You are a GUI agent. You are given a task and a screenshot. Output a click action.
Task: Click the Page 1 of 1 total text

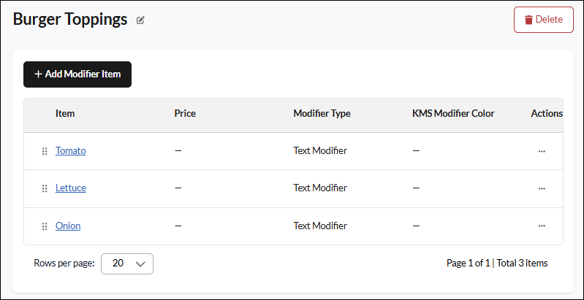[x=497, y=264]
